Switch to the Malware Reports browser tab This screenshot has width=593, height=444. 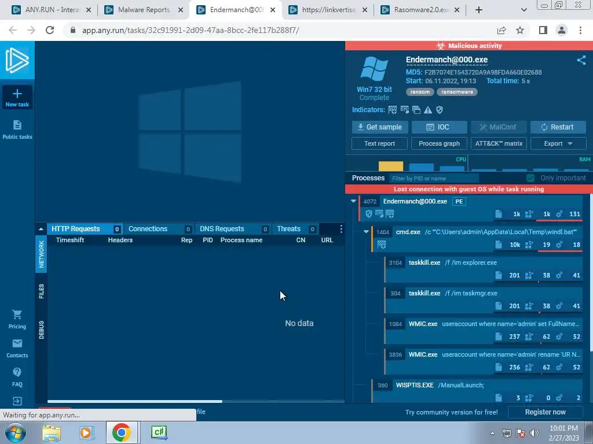[x=144, y=10]
